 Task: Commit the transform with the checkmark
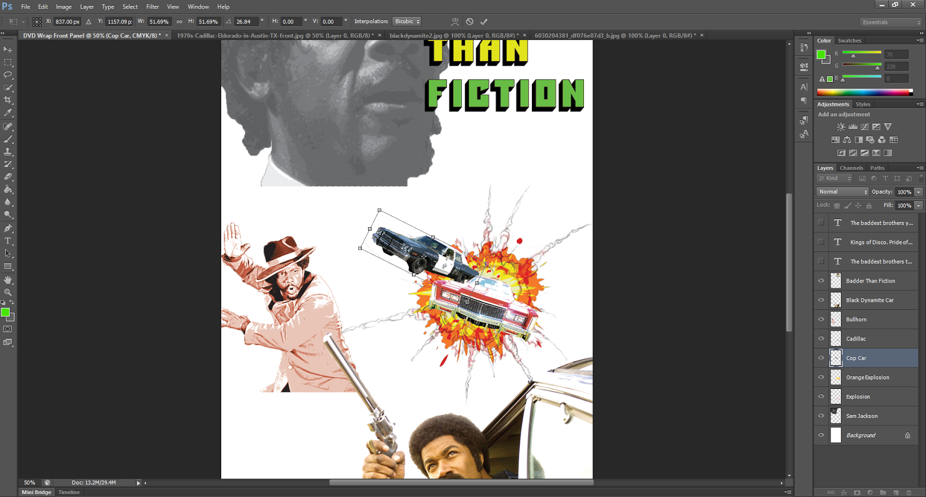click(484, 21)
